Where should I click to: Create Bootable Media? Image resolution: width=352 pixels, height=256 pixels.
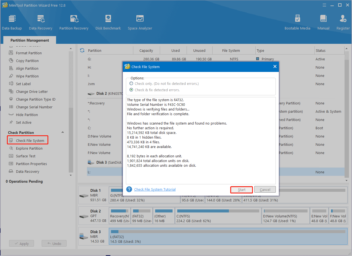pyautogui.click(x=297, y=23)
